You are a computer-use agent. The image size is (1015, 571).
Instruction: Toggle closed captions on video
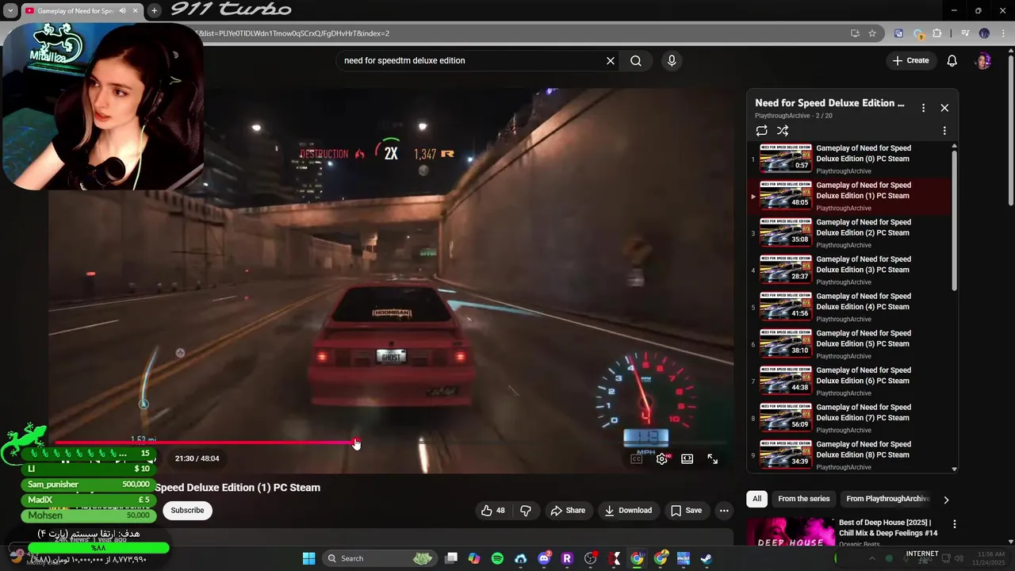tap(636, 458)
